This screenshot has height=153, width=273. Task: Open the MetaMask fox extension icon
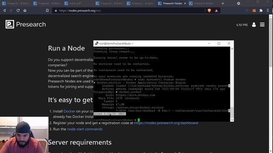tap(254, 11)
